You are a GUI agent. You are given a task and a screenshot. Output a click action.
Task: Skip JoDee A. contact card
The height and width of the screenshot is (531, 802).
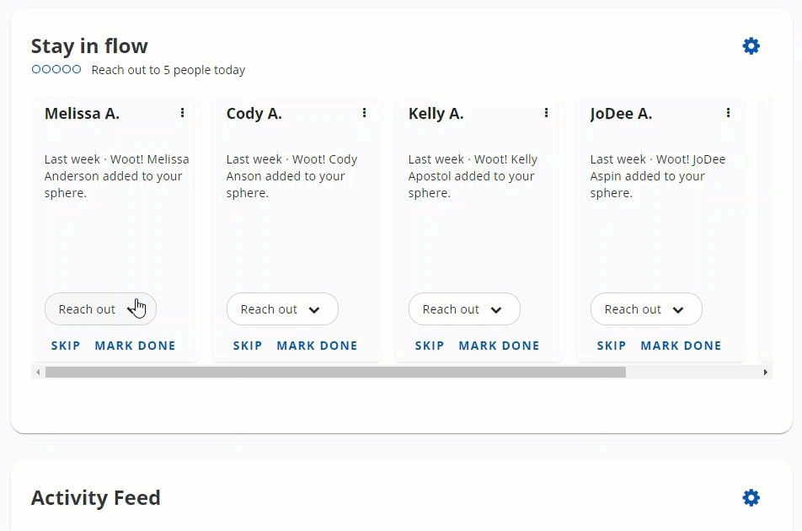(612, 346)
